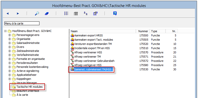Expand the Verlofadministratie tree node
The image size is (198, 98).
click(x=9, y=55)
